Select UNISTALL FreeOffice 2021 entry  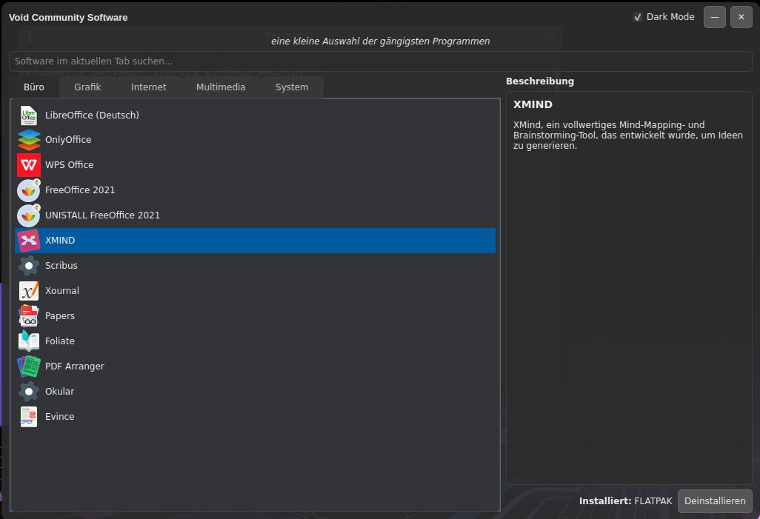pyautogui.click(x=102, y=215)
